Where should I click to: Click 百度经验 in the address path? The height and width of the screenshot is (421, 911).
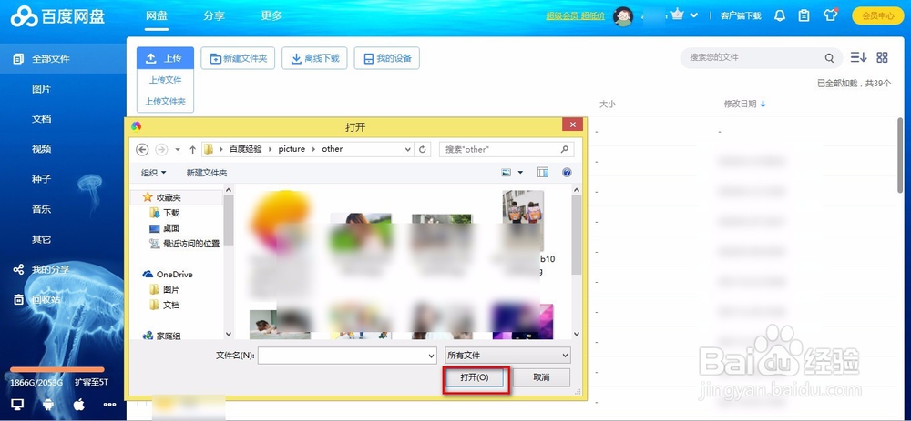(246, 149)
